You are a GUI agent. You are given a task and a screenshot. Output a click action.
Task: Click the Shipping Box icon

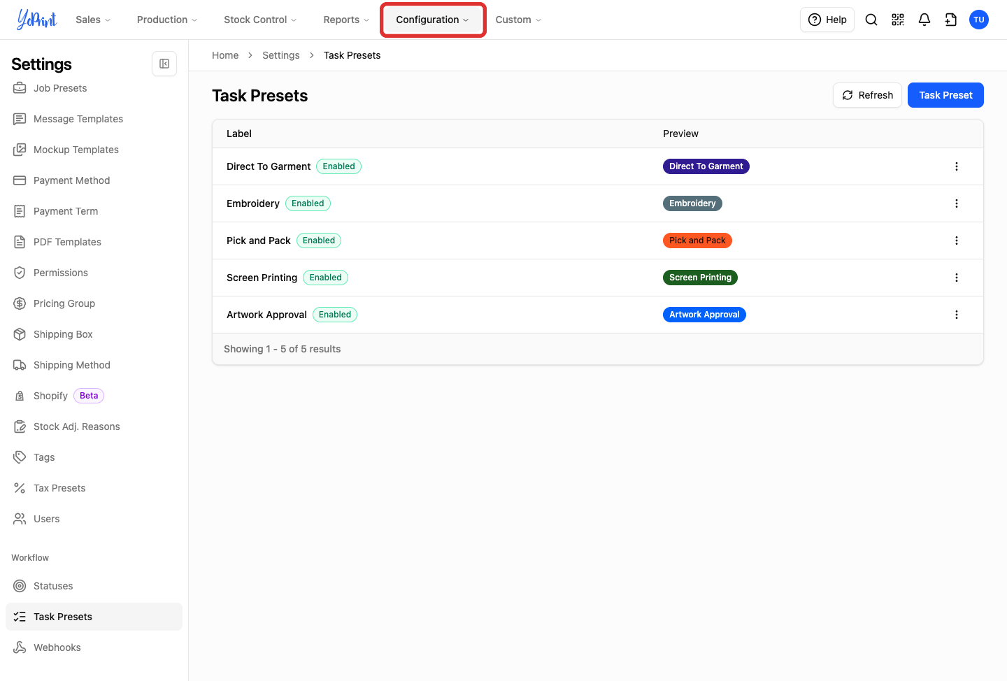coord(20,334)
